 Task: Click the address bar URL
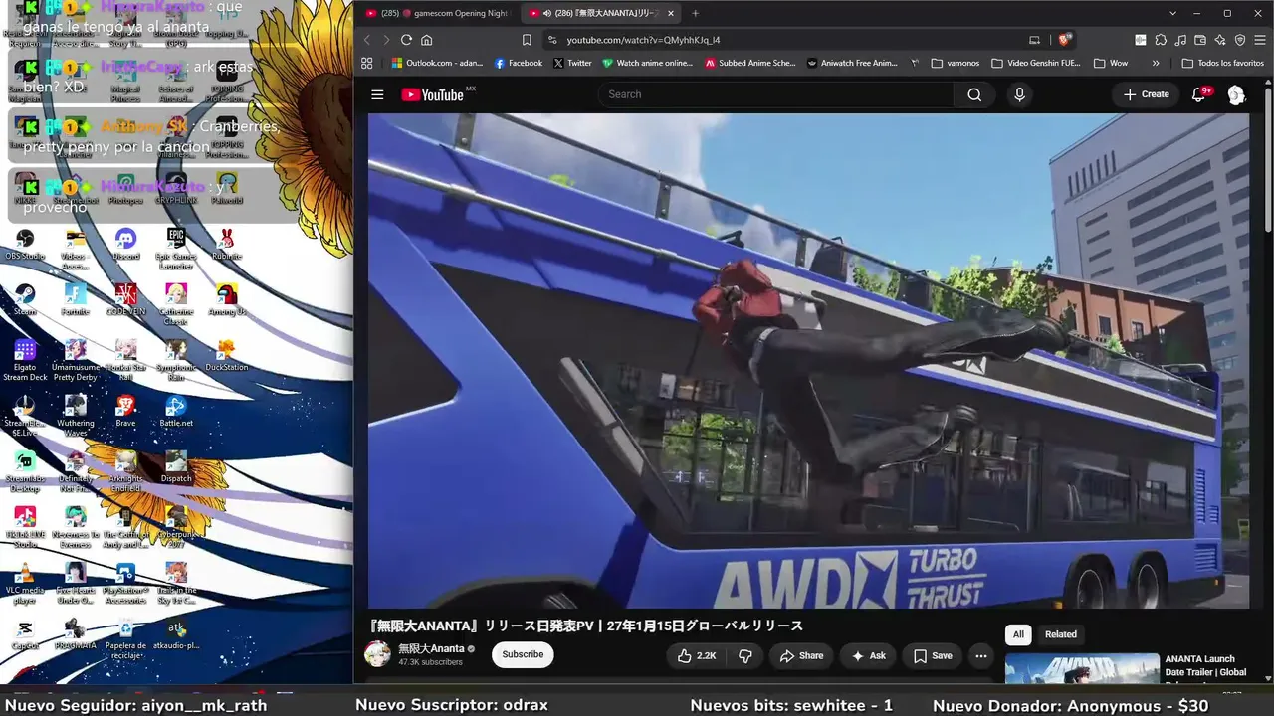click(x=643, y=40)
